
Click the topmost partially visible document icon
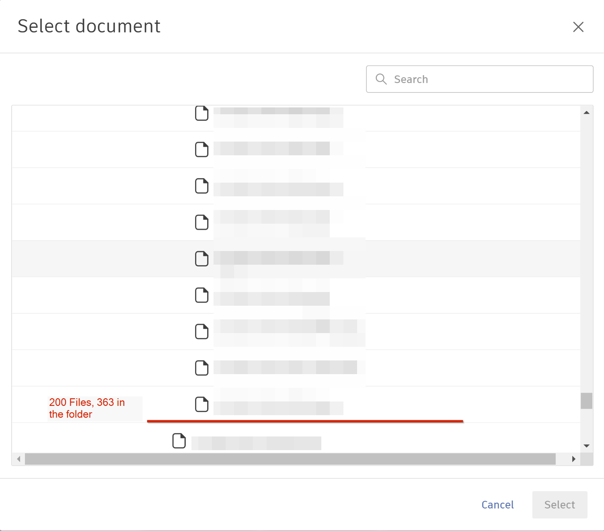coord(201,113)
